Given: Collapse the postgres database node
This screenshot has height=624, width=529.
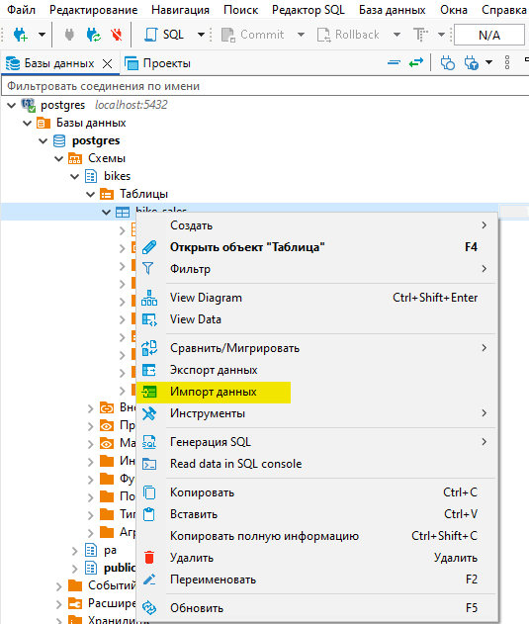Looking at the screenshot, I should 43,140.
